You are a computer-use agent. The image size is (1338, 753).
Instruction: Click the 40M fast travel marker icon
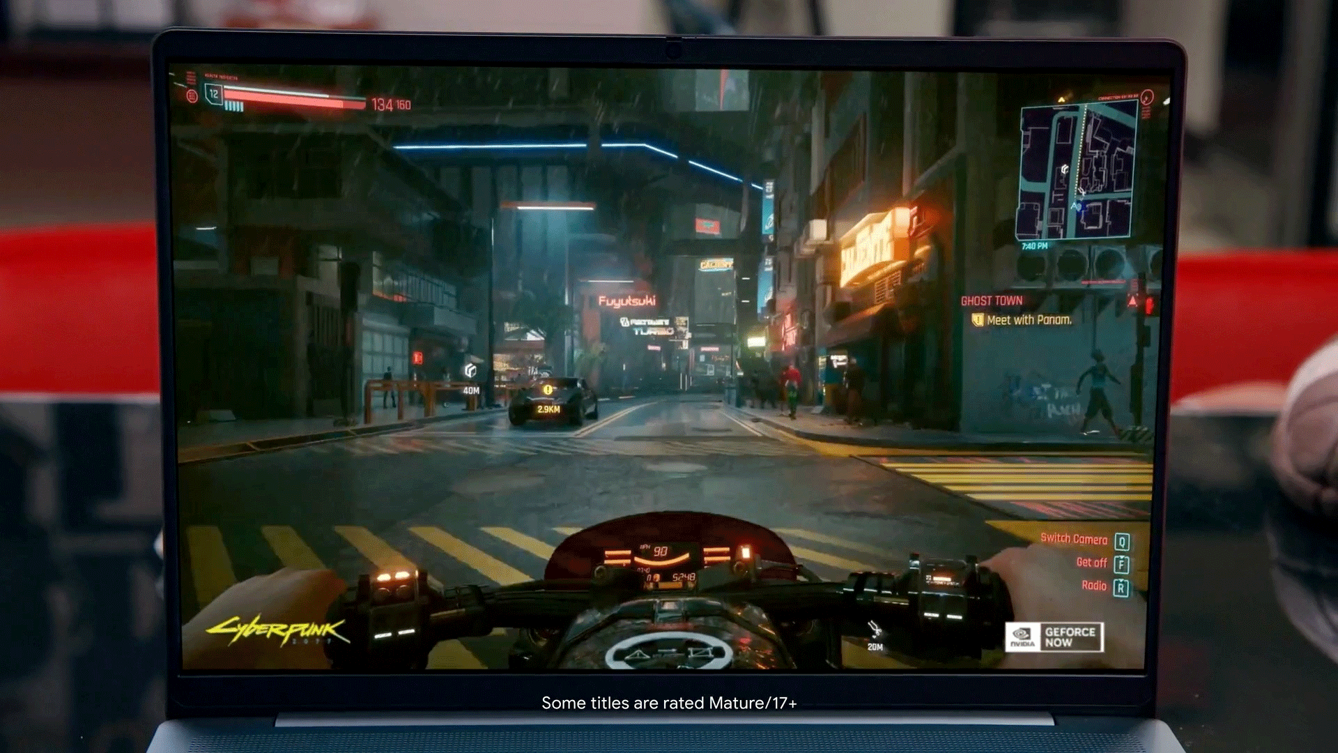(x=470, y=370)
